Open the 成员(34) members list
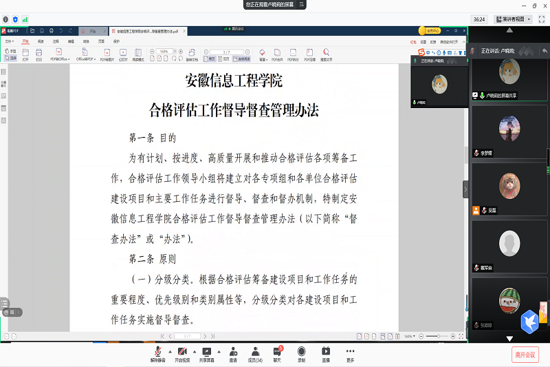 tap(254, 351)
